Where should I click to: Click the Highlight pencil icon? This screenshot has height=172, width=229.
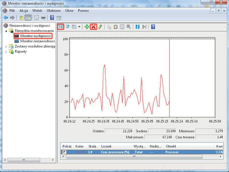(x=100, y=27)
